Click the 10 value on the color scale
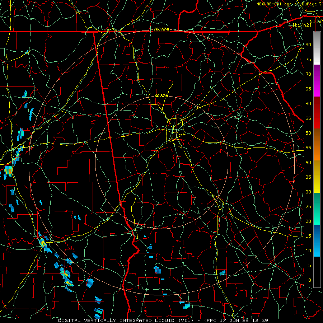The image size is (323, 323). coord(308,251)
